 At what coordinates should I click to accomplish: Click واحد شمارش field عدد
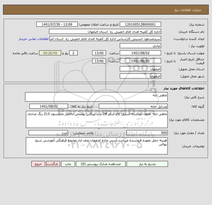48,133
